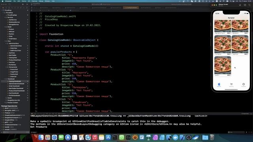Image resolution: width=253 pixels, height=142 pixels.
Task: Open Finder from the Dock
Action: 41,137
